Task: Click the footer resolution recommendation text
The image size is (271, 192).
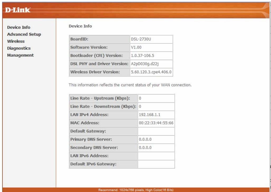Action: click(136, 190)
